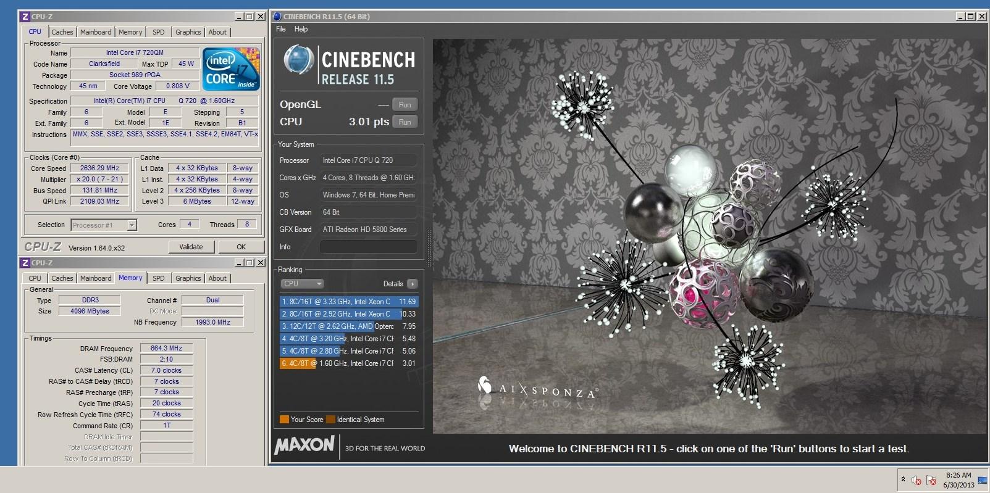Switch to Caches tab in lower CPU-Z window
Screen dimensions: 990x493
[62, 278]
